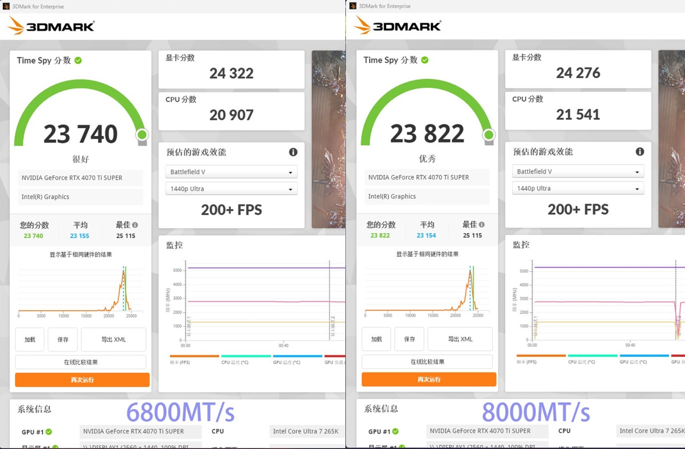Image resolution: width=685 pixels, height=449 pixels.
Task: Open the 1440p Ultra dropdown in the 23 740 window
Action: coord(231,189)
